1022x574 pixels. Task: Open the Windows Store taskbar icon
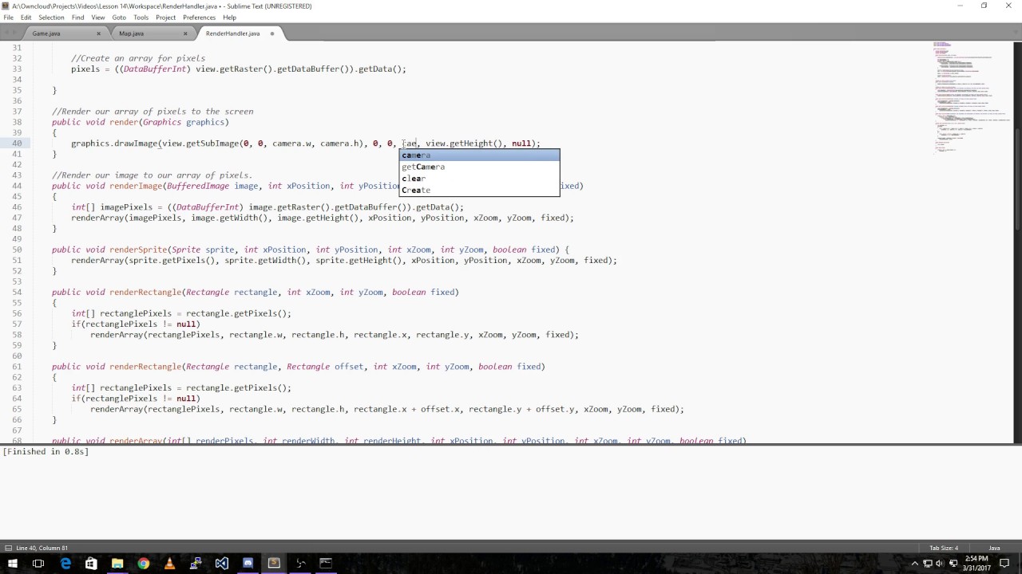(x=91, y=564)
